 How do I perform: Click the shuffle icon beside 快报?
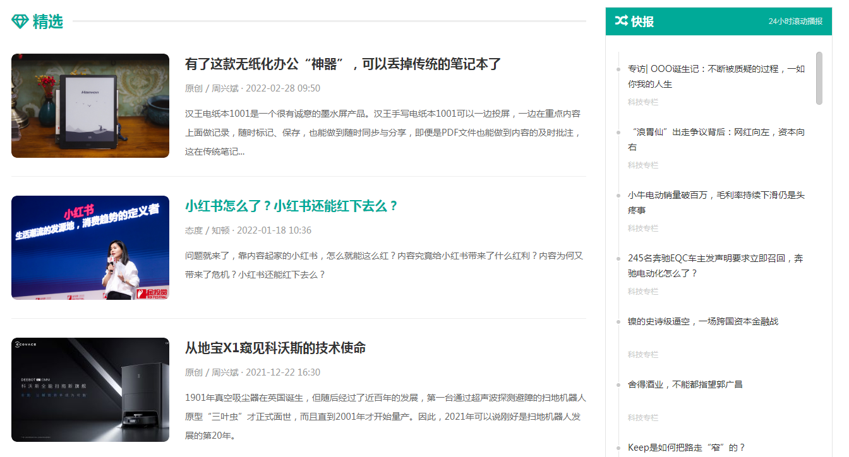click(x=621, y=21)
